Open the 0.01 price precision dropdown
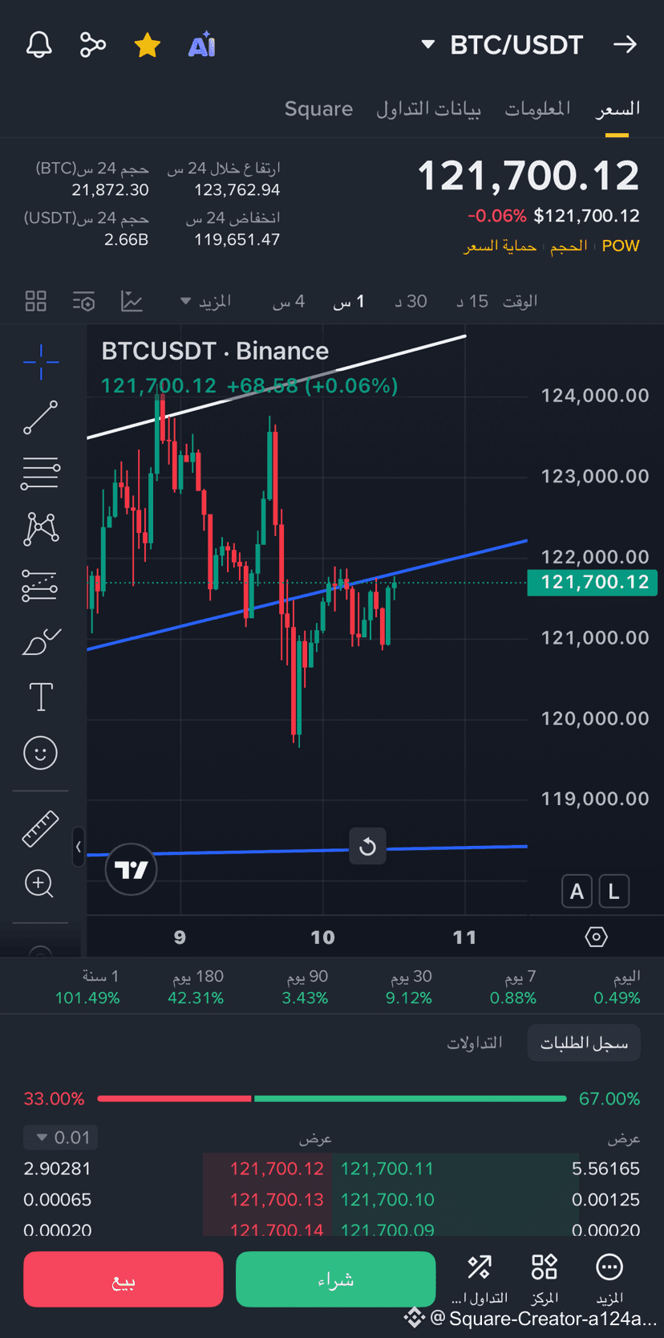The height and width of the screenshot is (1338, 664). (61, 1137)
